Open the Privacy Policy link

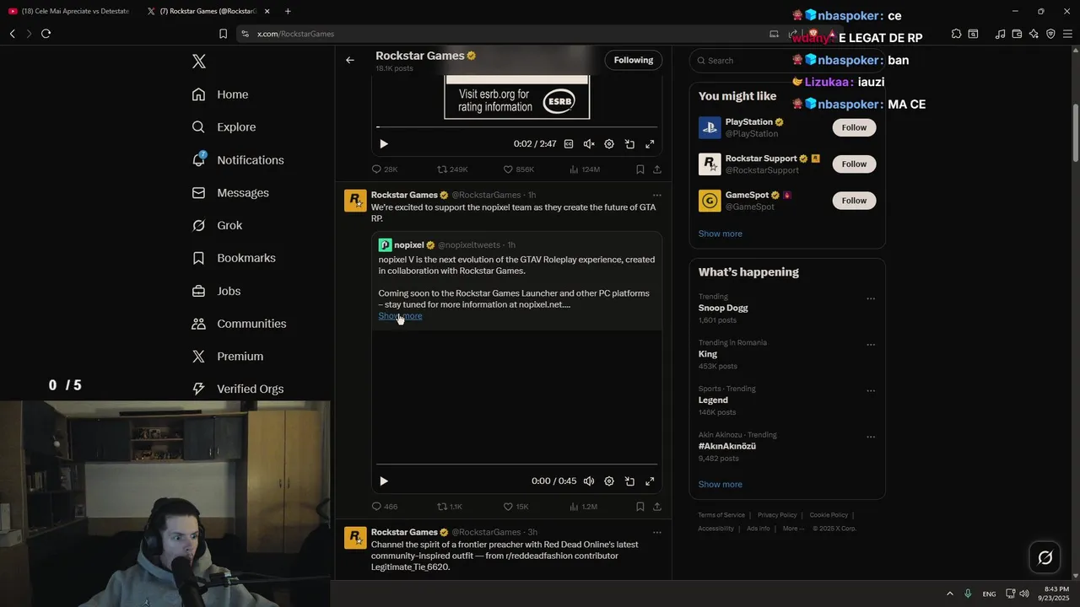(777, 515)
